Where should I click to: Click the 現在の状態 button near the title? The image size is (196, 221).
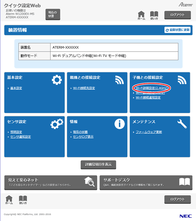[x=53, y=15]
